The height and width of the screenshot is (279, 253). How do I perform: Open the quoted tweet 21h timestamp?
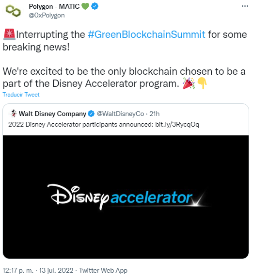(154, 114)
